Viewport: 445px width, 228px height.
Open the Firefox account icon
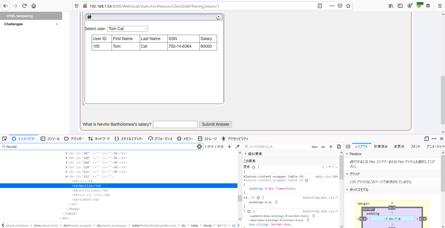[409, 6]
